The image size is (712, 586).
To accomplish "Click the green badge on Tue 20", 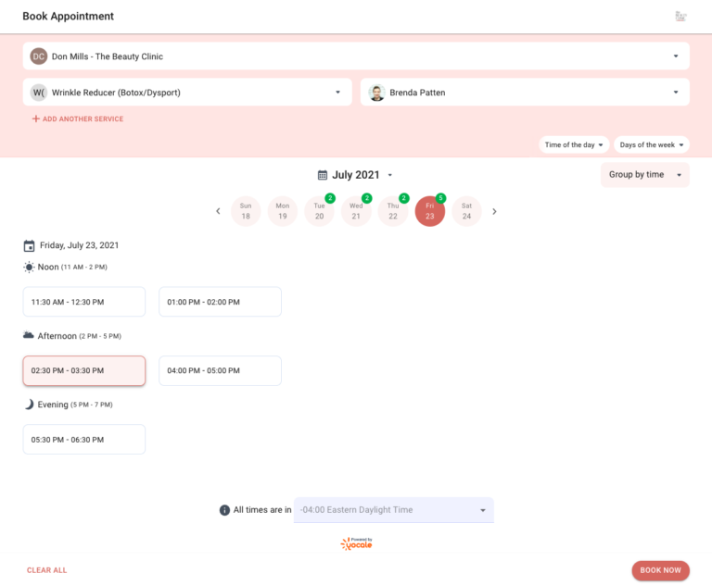I will pyautogui.click(x=330, y=198).
